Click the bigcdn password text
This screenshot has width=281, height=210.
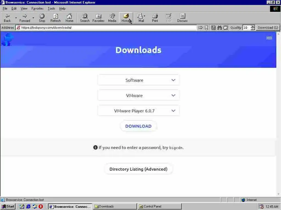176,148
